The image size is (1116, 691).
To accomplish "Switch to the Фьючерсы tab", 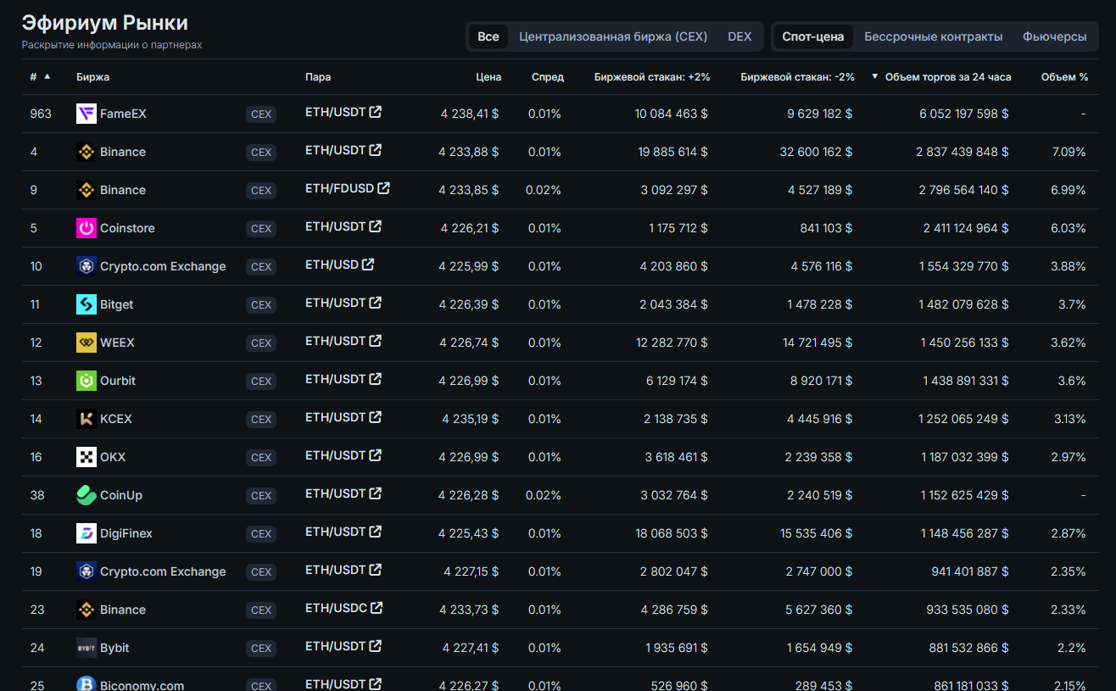I will 1055,36.
